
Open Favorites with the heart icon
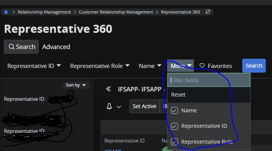tap(216, 66)
